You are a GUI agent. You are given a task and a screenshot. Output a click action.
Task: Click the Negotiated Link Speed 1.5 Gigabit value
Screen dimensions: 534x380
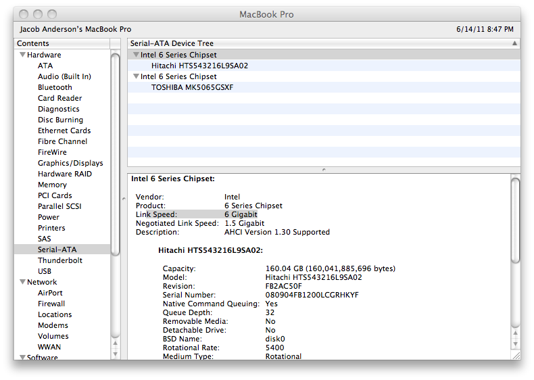pyautogui.click(x=244, y=223)
